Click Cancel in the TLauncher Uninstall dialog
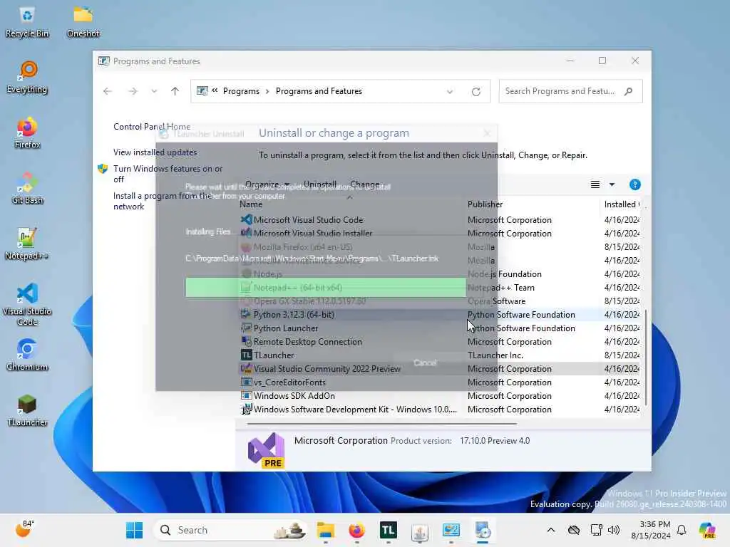The width and height of the screenshot is (730, 547). 425,363
